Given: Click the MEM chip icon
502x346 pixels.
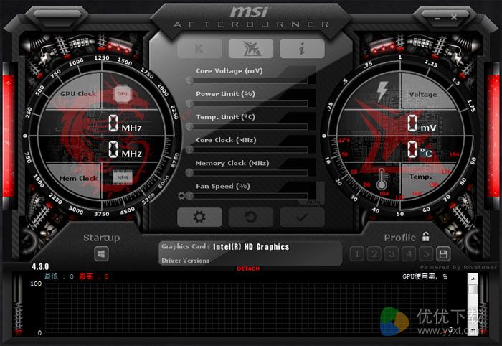Looking at the screenshot, I should [x=123, y=177].
